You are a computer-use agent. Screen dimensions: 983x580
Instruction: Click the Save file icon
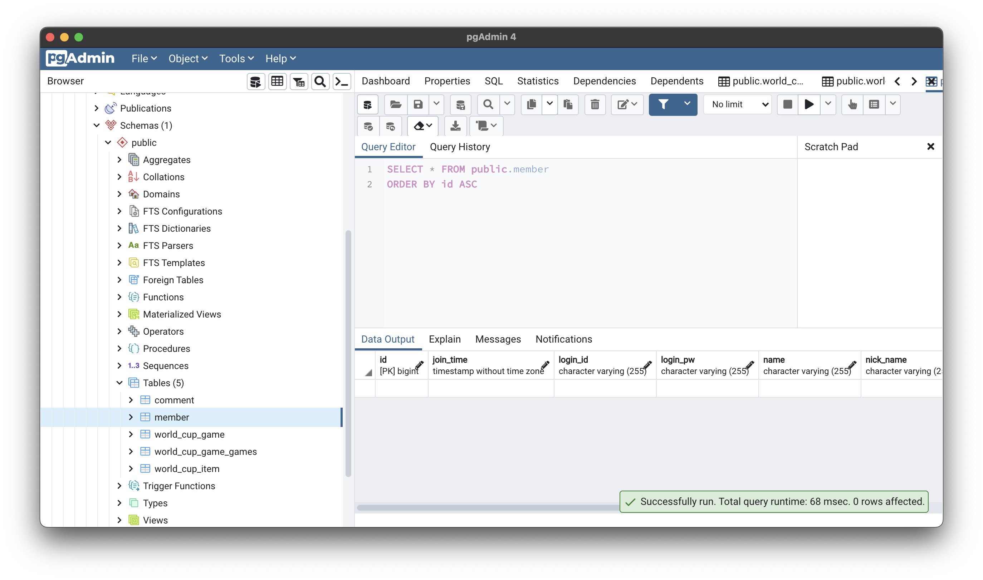pyautogui.click(x=418, y=104)
